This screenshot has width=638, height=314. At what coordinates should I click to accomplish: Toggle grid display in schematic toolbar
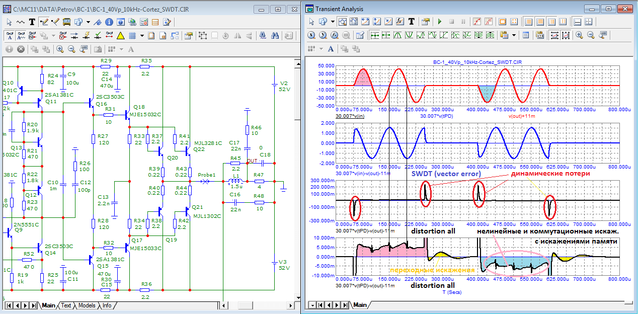point(132,36)
